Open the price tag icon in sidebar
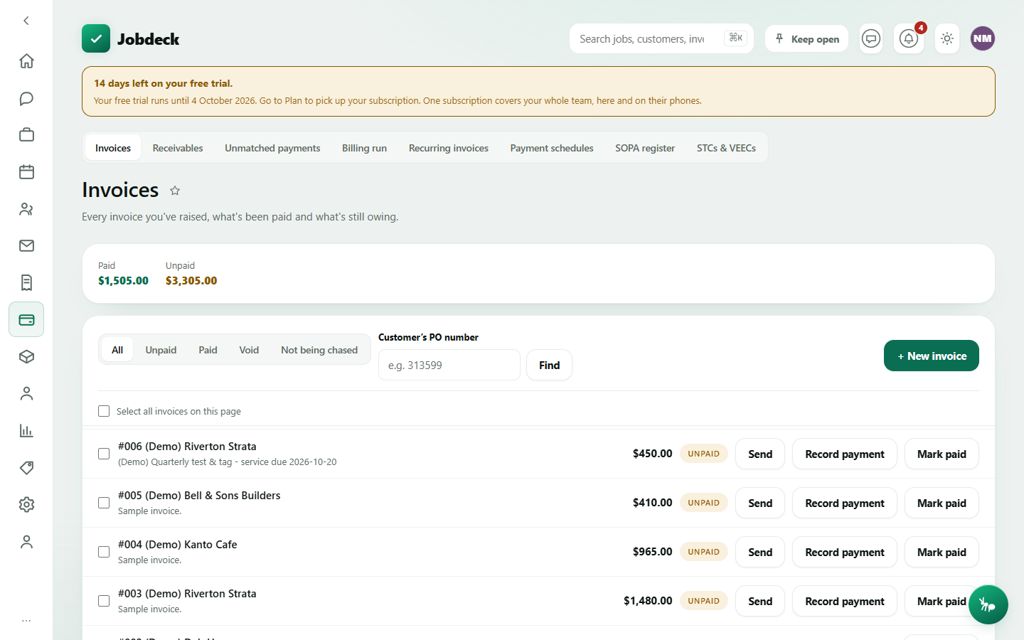This screenshot has height=640, width=1024. click(26, 468)
